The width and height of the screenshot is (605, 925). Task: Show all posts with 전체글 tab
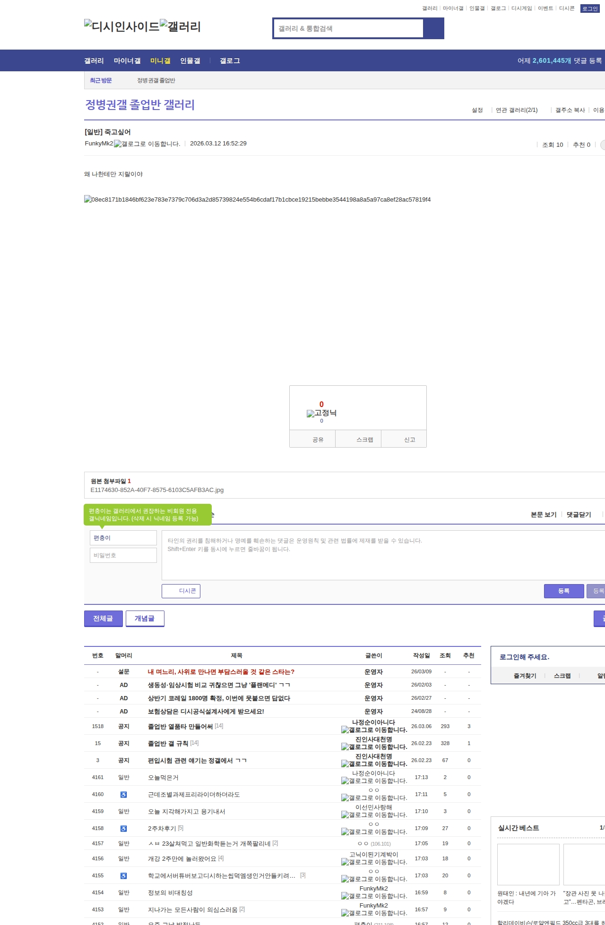[103, 619]
